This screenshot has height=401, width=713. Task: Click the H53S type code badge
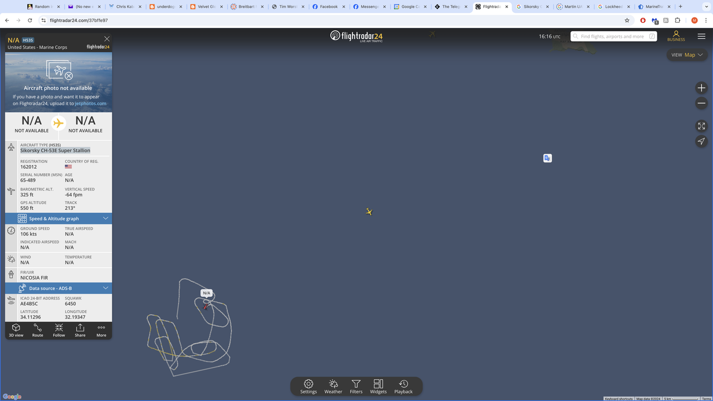point(28,40)
